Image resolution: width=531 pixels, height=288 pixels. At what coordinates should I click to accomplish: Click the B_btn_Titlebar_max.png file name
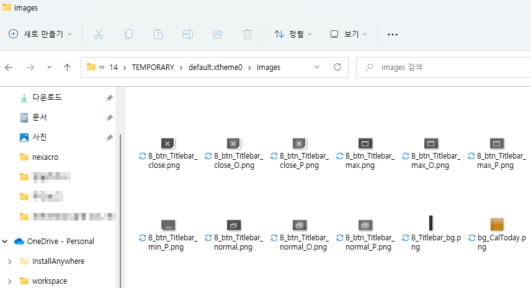(370, 160)
